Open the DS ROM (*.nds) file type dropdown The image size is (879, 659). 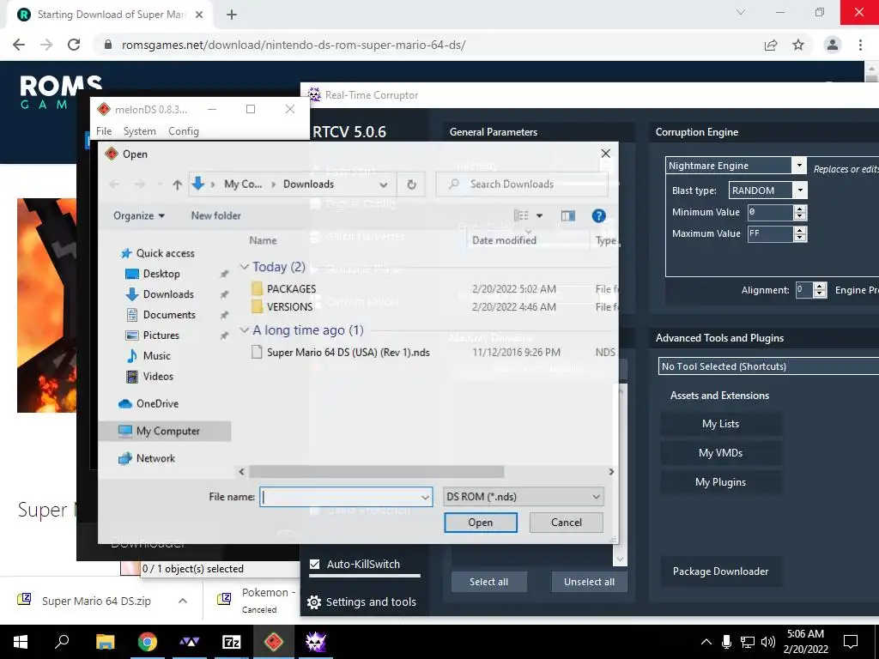[523, 497]
